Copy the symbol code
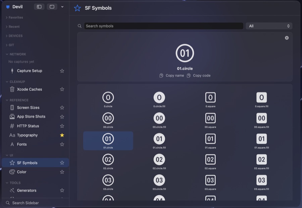The width and height of the screenshot is (302, 208). click(199, 75)
